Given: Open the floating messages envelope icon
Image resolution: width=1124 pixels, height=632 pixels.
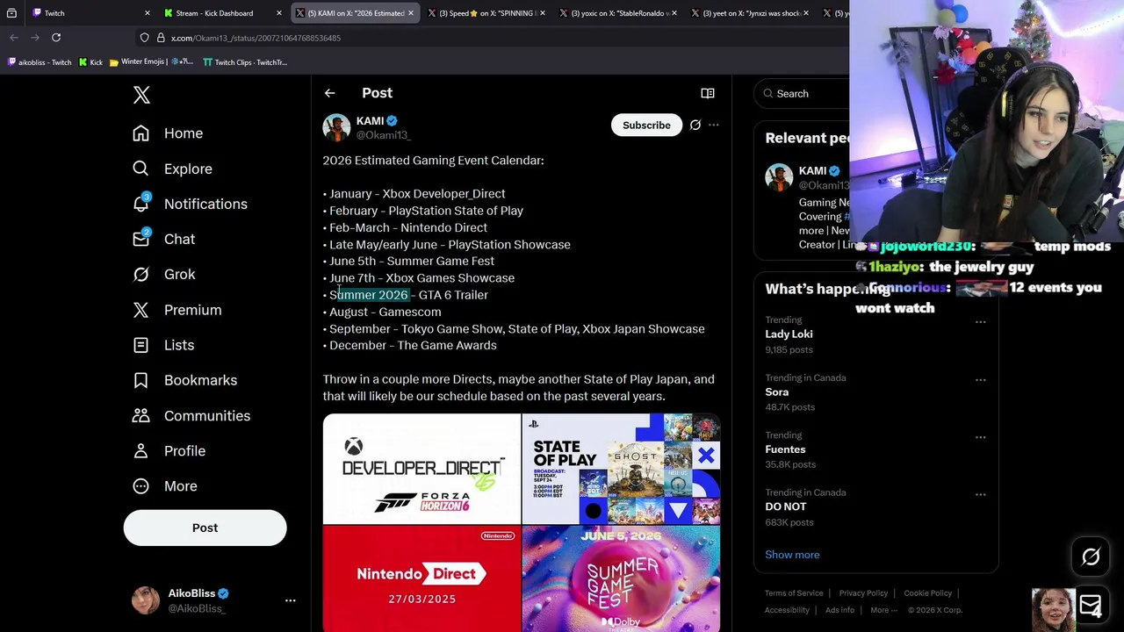Looking at the screenshot, I should pyautogui.click(x=1091, y=605).
